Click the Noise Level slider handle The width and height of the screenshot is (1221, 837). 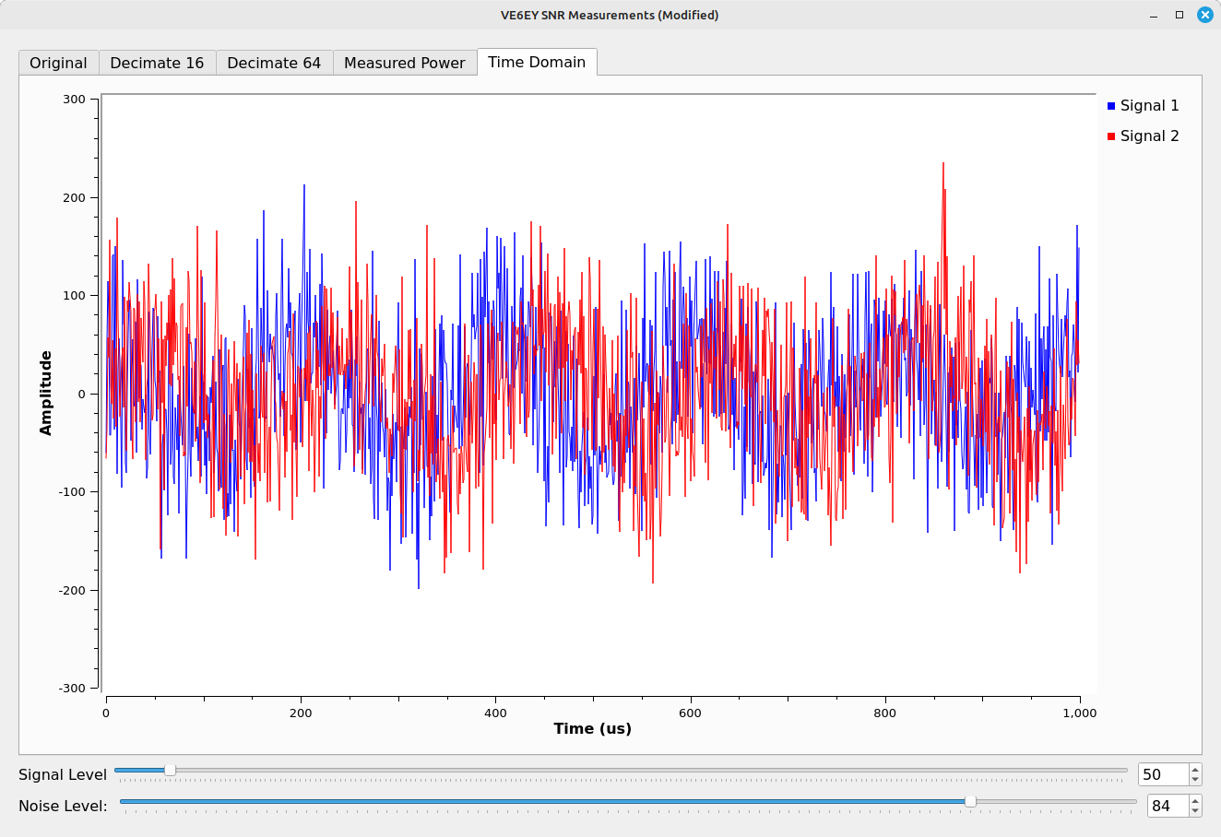(970, 802)
